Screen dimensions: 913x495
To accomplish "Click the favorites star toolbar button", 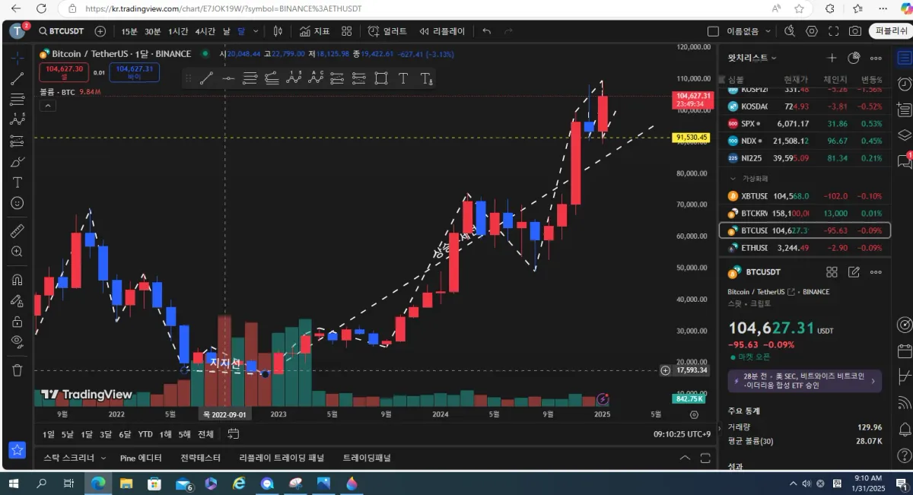I will coord(17,449).
